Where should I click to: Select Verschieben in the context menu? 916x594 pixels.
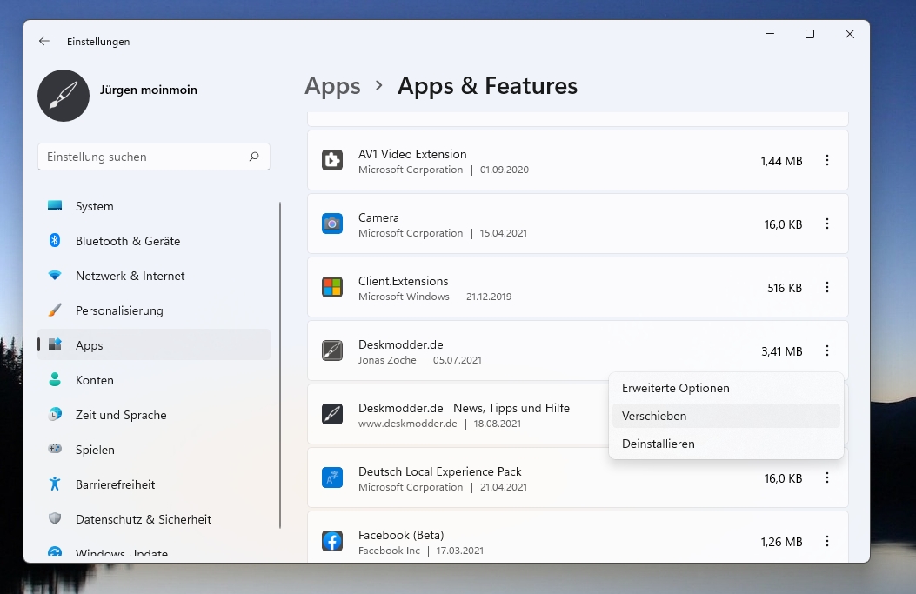[726, 416]
